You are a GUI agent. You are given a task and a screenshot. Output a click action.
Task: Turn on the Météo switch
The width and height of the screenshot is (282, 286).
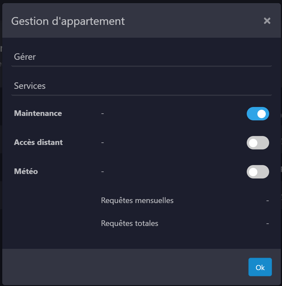point(258,172)
